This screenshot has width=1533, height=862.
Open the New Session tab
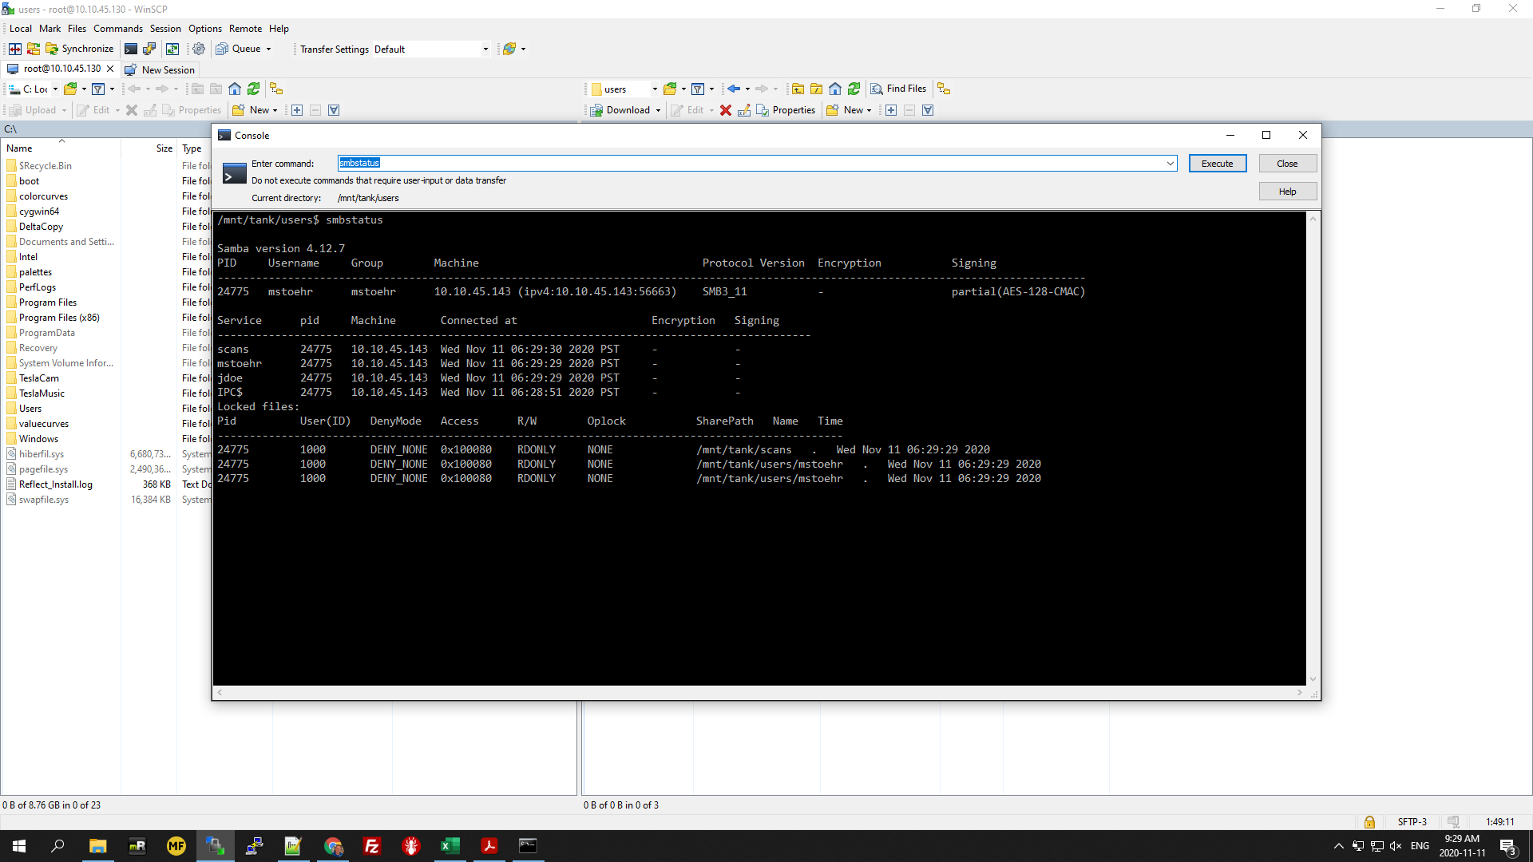tap(160, 69)
